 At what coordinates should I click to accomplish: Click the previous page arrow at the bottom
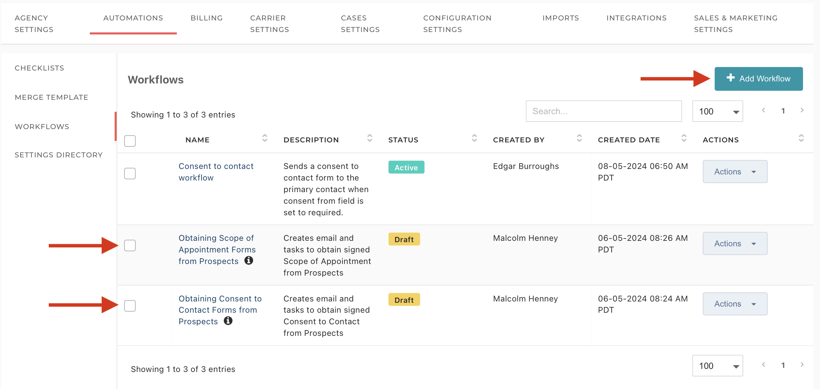pos(763,365)
